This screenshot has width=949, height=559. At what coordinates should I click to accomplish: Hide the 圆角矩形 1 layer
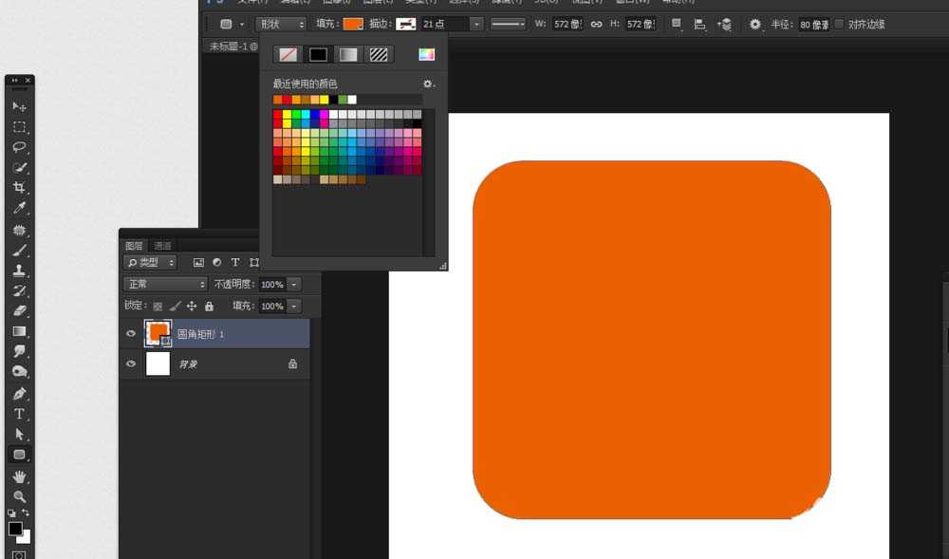[x=131, y=333]
